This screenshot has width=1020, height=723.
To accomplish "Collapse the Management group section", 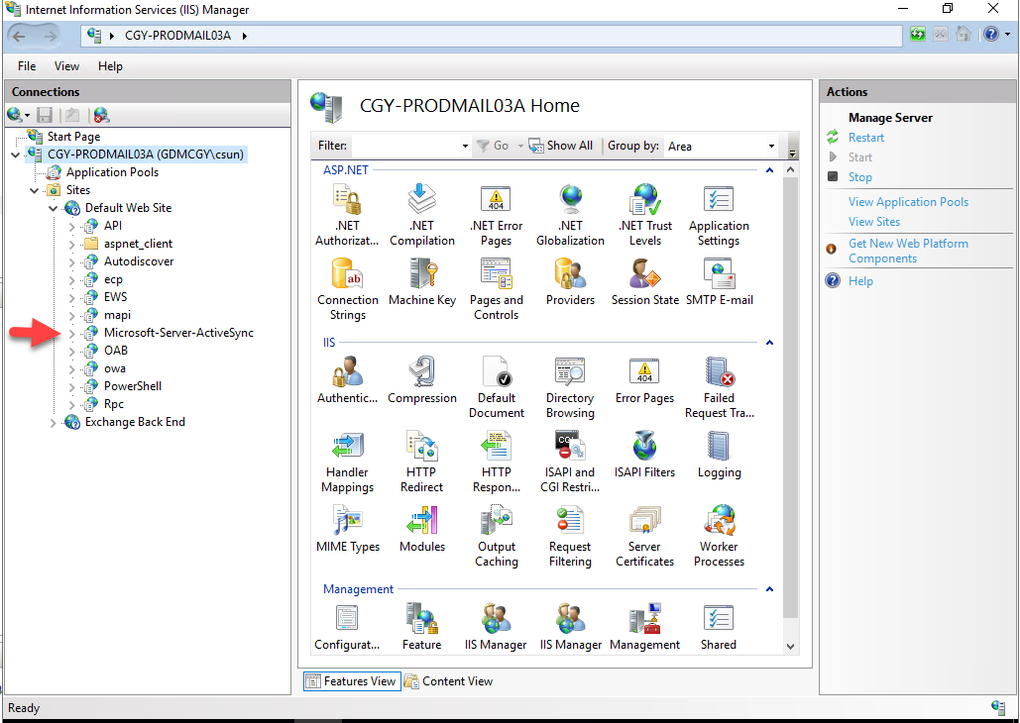I will tap(769, 589).
